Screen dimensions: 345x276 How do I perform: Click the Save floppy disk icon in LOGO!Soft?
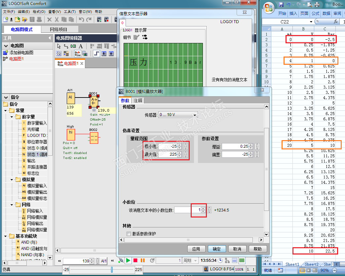pyautogui.click(x=32, y=20)
